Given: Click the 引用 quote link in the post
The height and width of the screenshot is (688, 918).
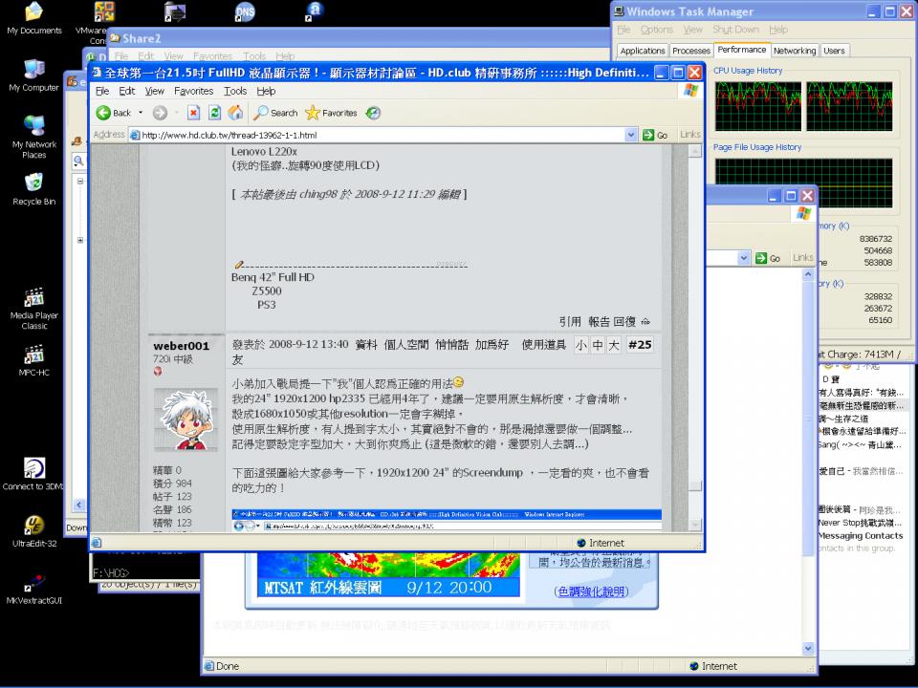Looking at the screenshot, I should pos(571,322).
